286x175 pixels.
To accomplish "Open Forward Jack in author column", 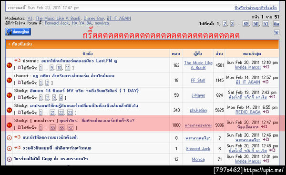I will click(198, 149).
